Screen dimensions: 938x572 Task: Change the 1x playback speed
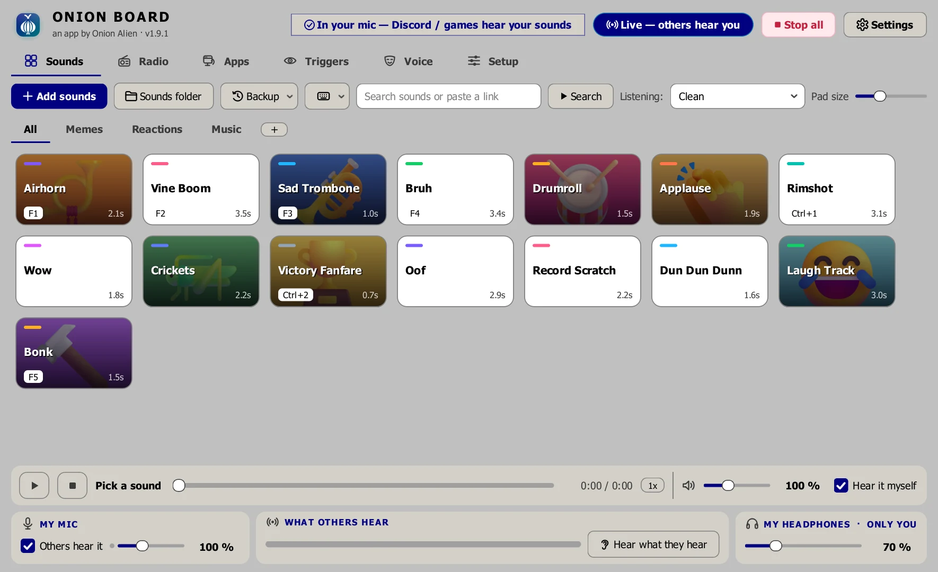[652, 486]
